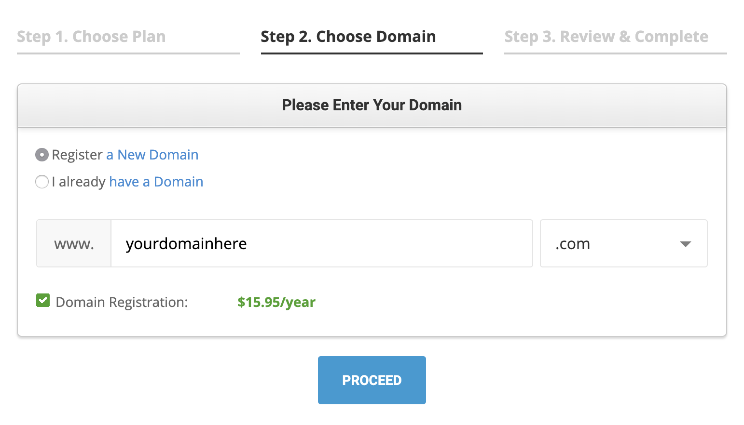Focus the yourdomainhere domain name field

tap(322, 243)
